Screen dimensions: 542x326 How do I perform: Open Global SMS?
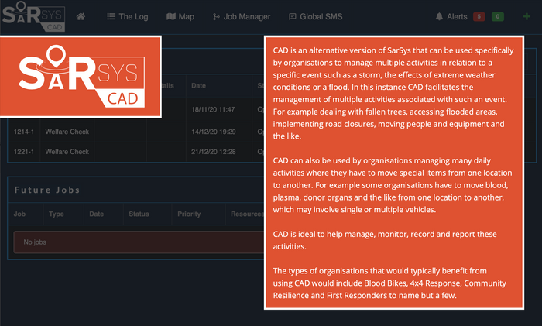[x=316, y=16]
